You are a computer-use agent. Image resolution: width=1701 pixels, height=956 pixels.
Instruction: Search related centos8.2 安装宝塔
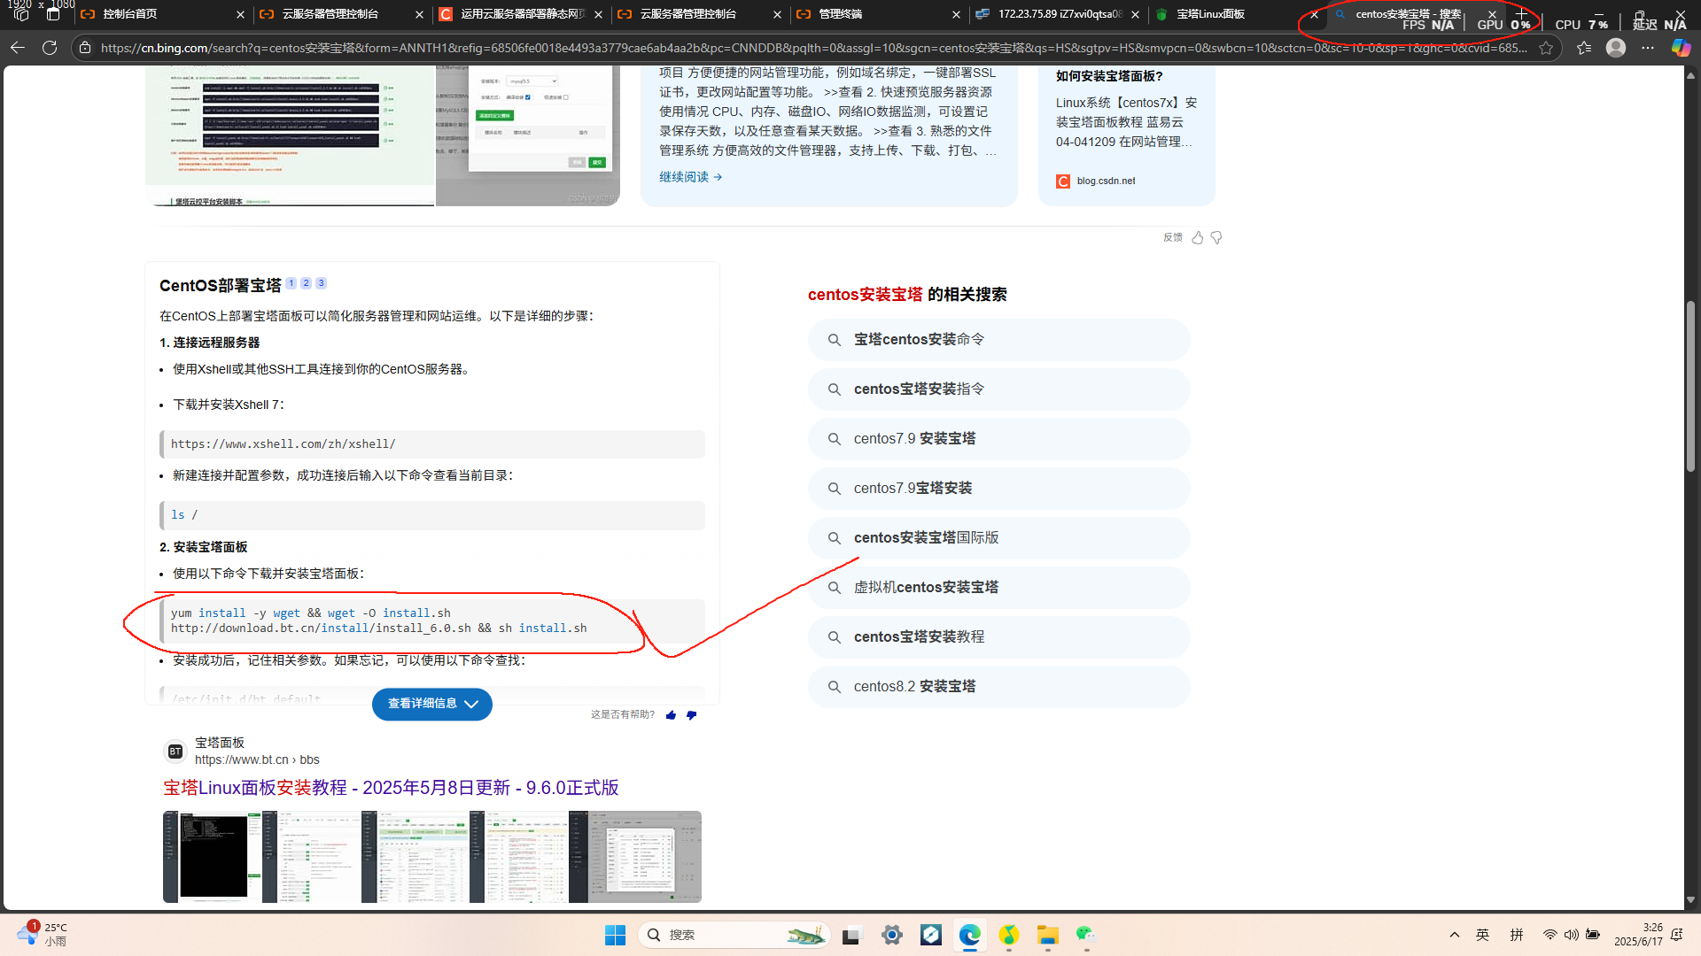pyautogui.click(x=998, y=686)
